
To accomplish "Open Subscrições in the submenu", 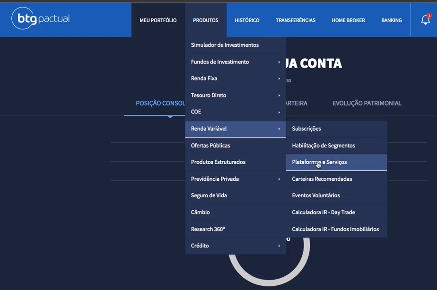I will tap(336, 129).
